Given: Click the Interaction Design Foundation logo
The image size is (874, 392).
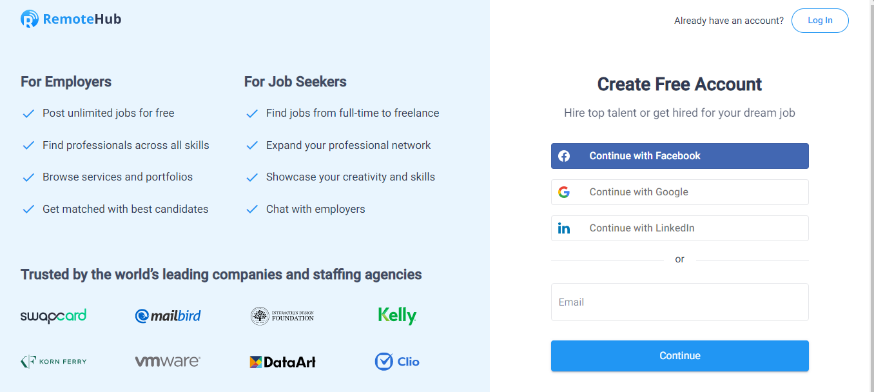Looking at the screenshot, I should click(282, 316).
